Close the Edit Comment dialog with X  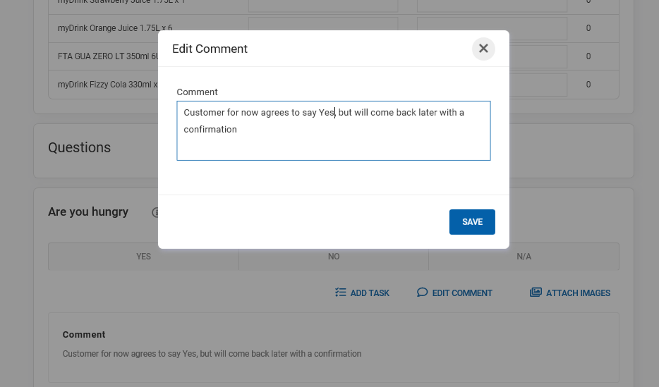click(x=483, y=49)
